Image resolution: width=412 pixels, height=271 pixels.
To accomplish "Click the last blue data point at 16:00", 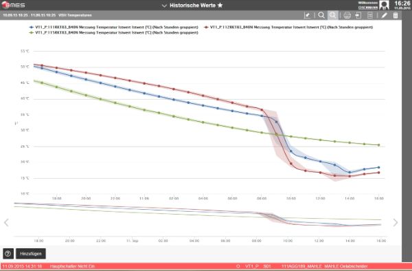I will click(378, 167).
